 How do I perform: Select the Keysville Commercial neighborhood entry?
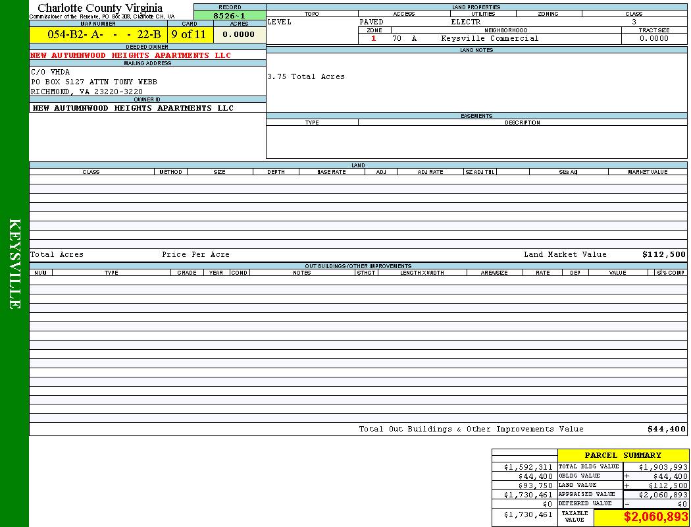[490, 38]
